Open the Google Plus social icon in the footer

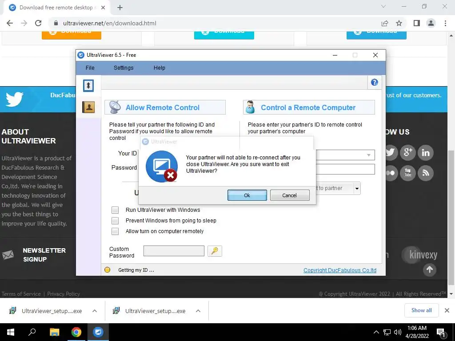[x=408, y=153]
